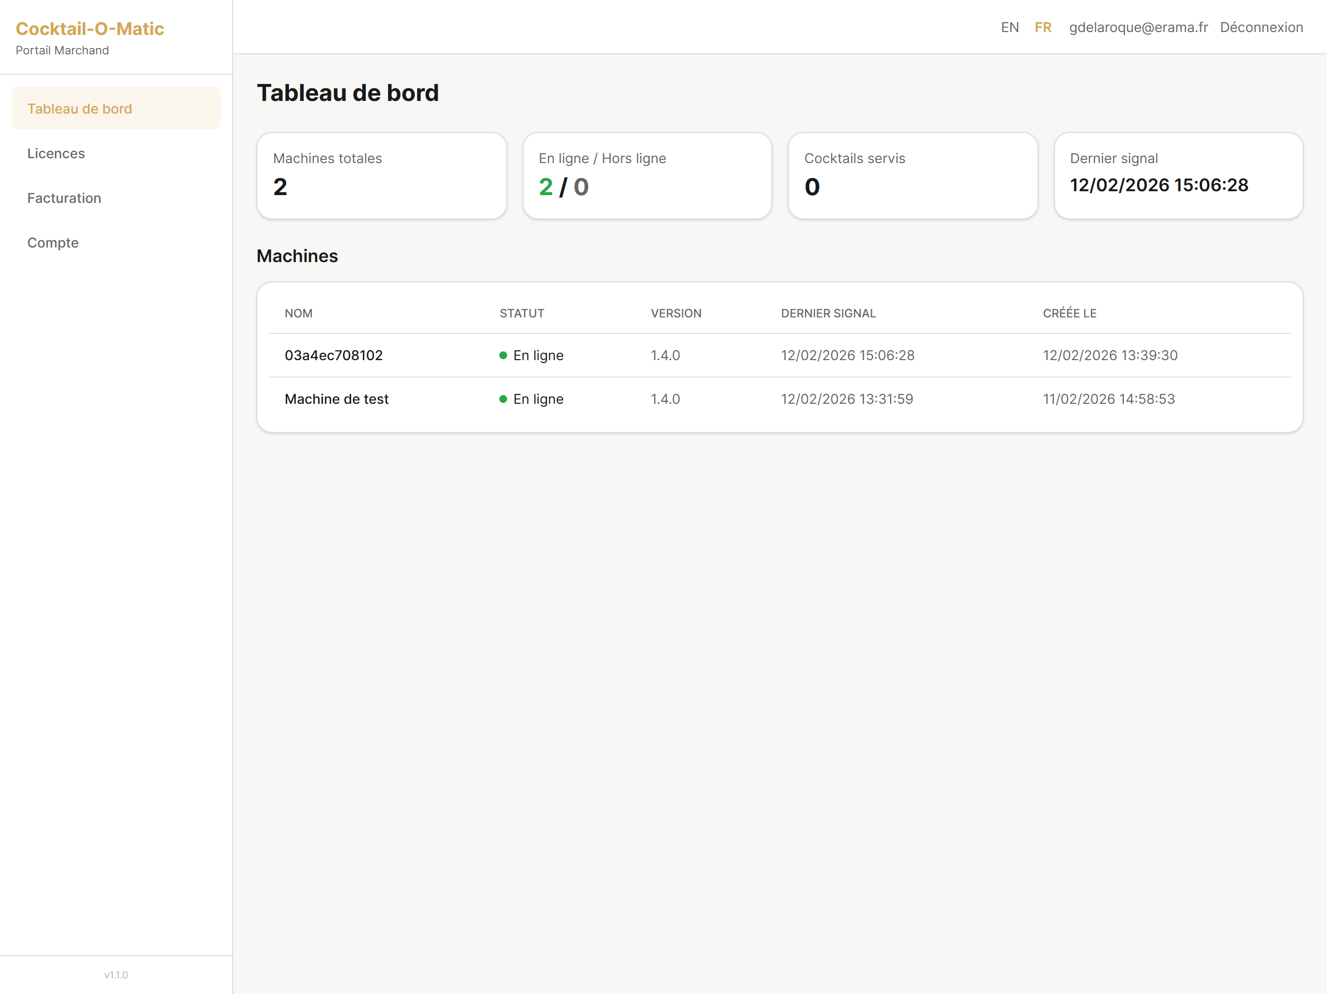1327x994 pixels.
Task: Click the CRÉÉE LE column header
Action: pyautogui.click(x=1070, y=313)
